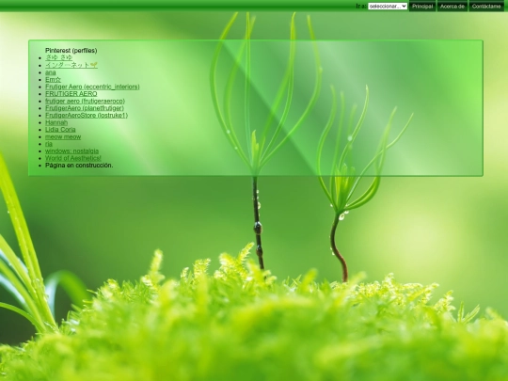Open the Lidia Coria profile link
The image size is (508, 381).
coord(60,129)
